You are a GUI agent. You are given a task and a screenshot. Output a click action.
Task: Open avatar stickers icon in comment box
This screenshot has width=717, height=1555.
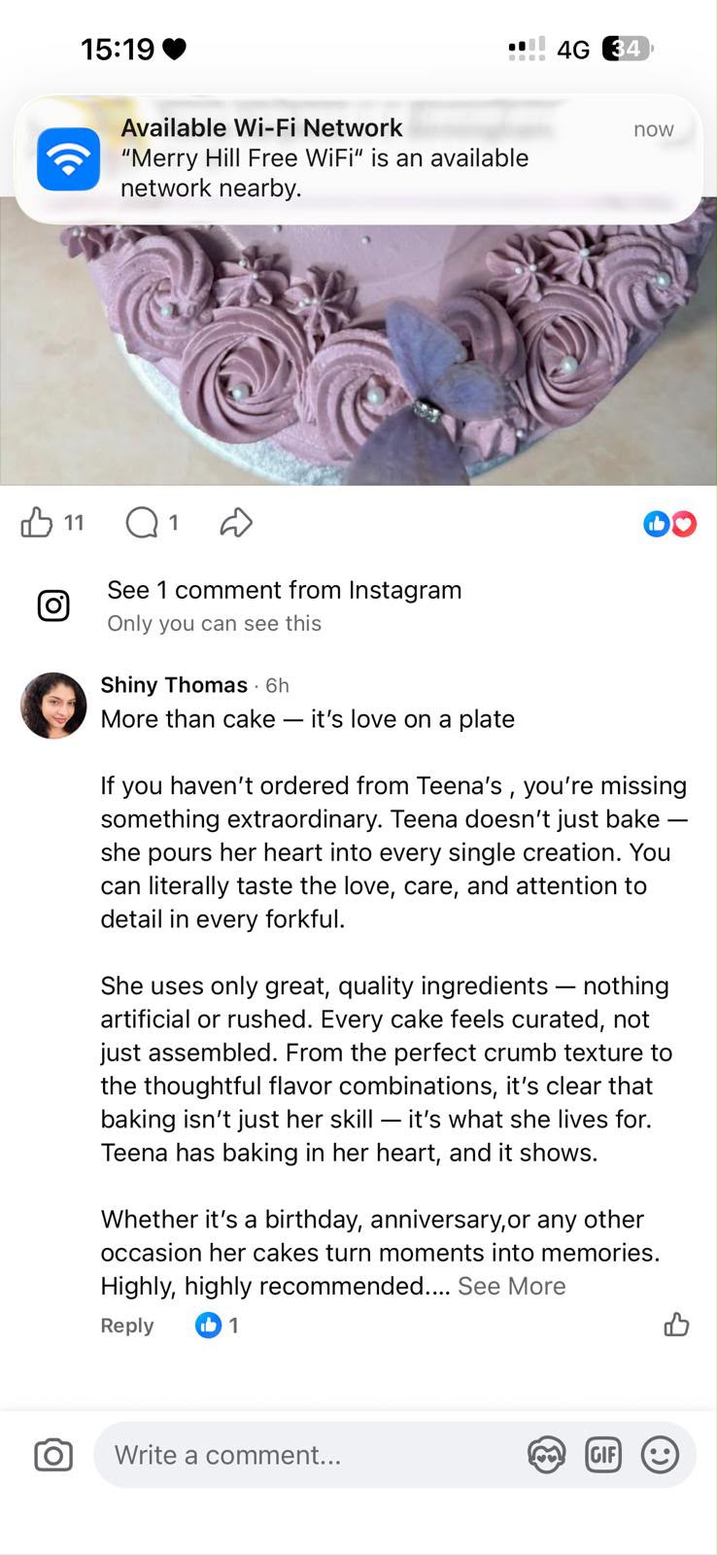coord(546,1455)
